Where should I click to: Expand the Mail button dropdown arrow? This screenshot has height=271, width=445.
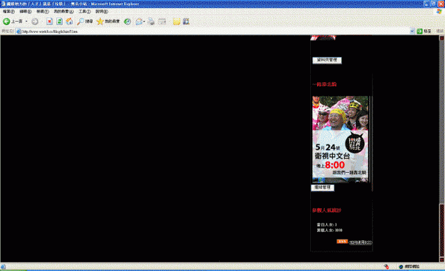[144, 22]
